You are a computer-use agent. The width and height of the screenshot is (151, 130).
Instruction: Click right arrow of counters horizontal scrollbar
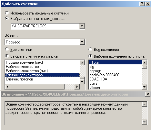(x=77, y=87)
